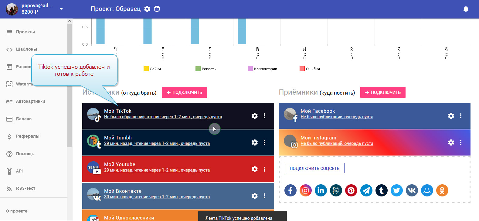Toggle Комментарии series in chart legend
Screen dimensions: 479x221
pyautogui.click(x=262, y=69)
